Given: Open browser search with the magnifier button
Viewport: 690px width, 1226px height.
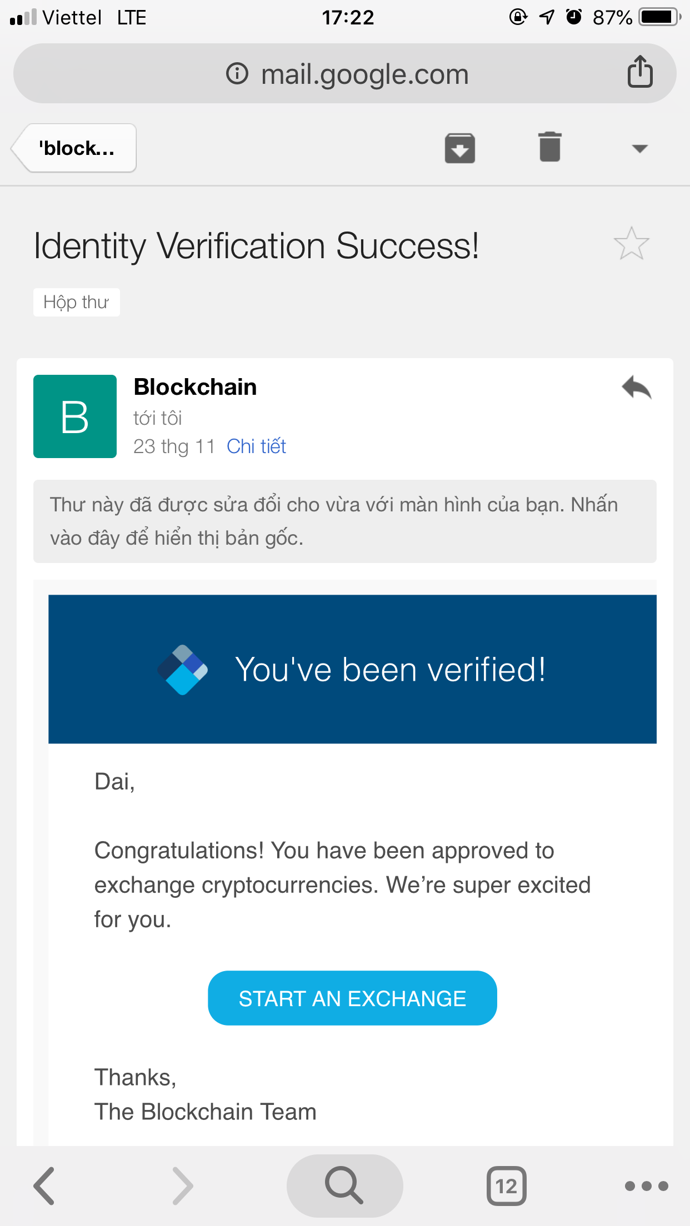Looking at the screenshot, I should (x=344, y=1185).
